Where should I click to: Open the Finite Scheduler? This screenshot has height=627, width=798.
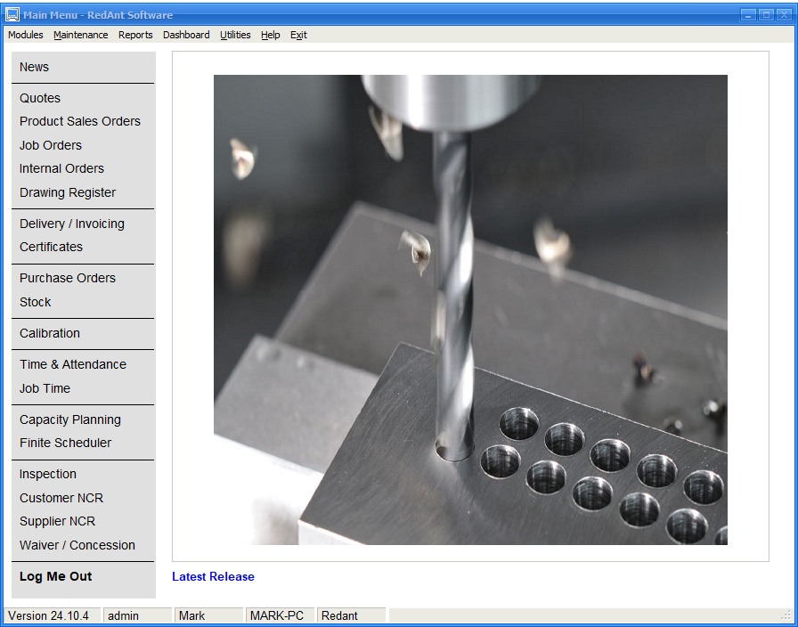[66, 443]
